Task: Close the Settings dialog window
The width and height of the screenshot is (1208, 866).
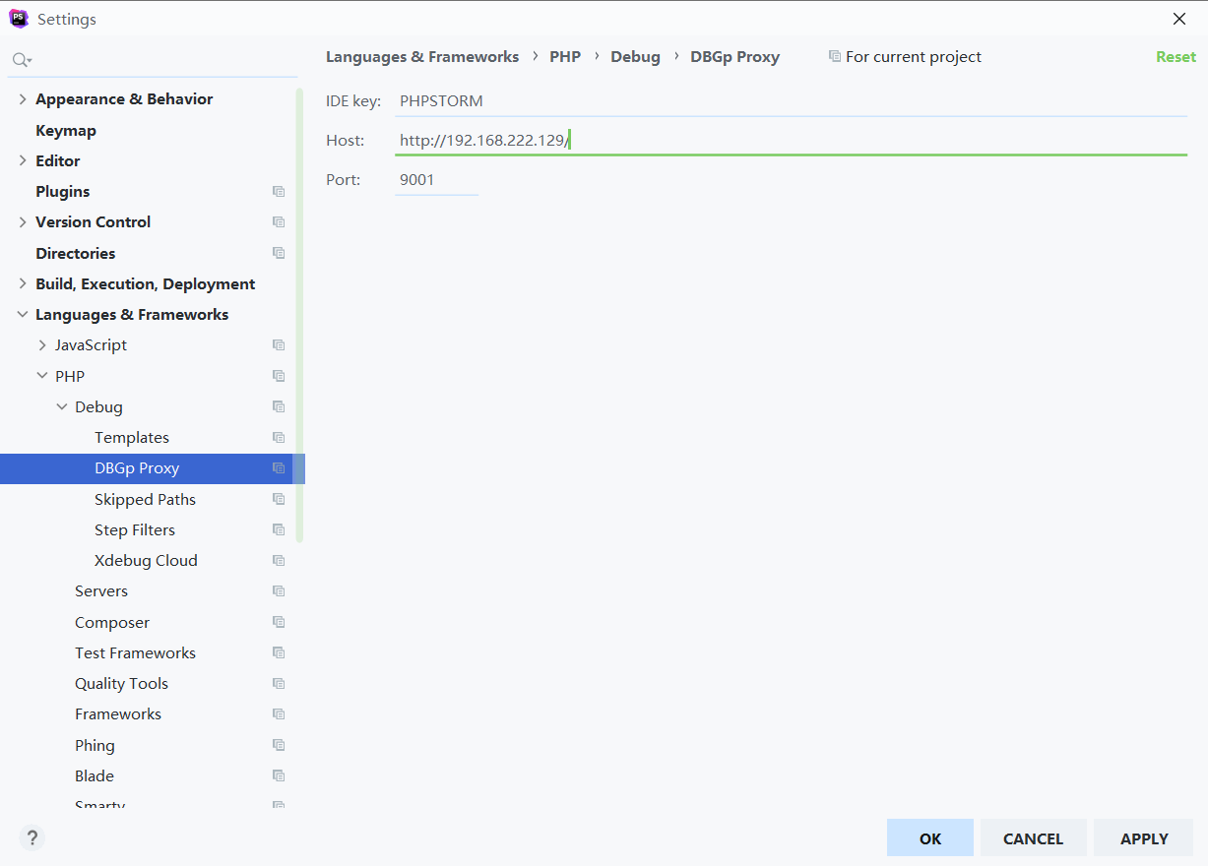Action: [1178, 19]
